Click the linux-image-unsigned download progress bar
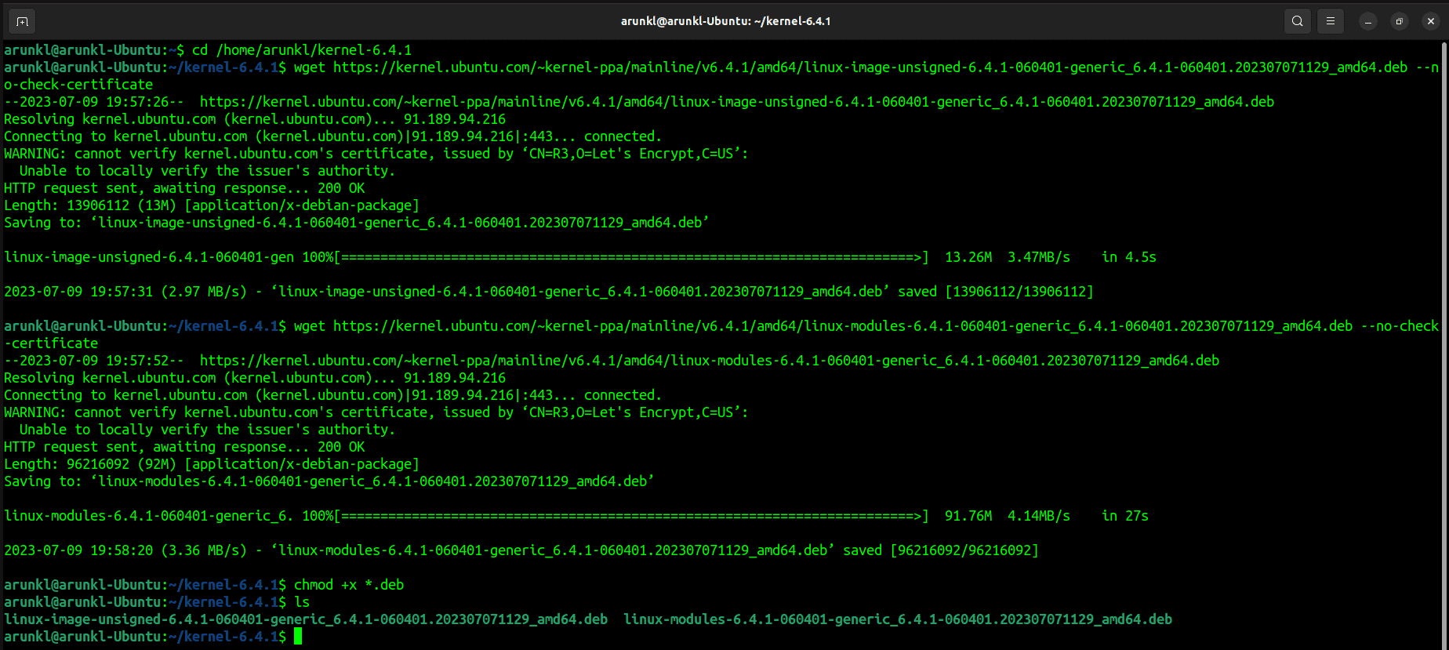The height and width of the screenshot is (650, 1449). click(632, 257)
